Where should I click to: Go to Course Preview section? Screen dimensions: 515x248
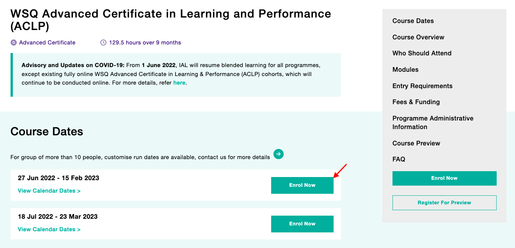(x=416, y=143)
